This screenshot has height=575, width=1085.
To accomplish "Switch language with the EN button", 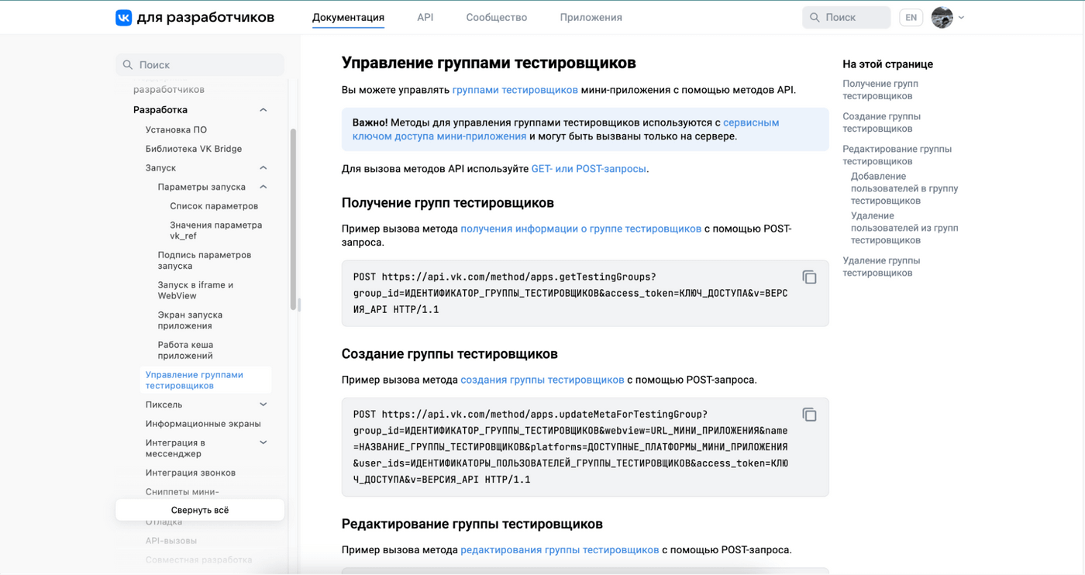I will click(x=911, y=17).
